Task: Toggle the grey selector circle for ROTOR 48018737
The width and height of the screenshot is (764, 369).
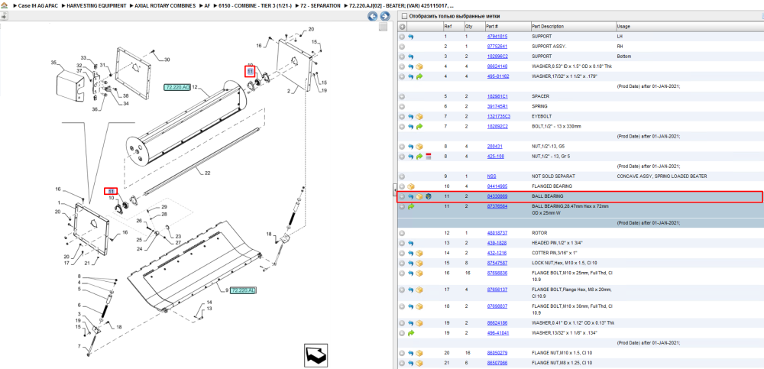Action: (x=402, y=233)
